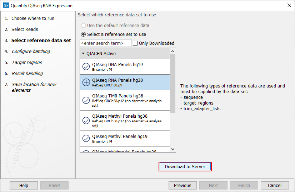The height and width of the screenshot is (192, 295).
Task: Click the checkmark icon beside QIAseq TMB Panels hg38
Action: (x=86, y=100)
